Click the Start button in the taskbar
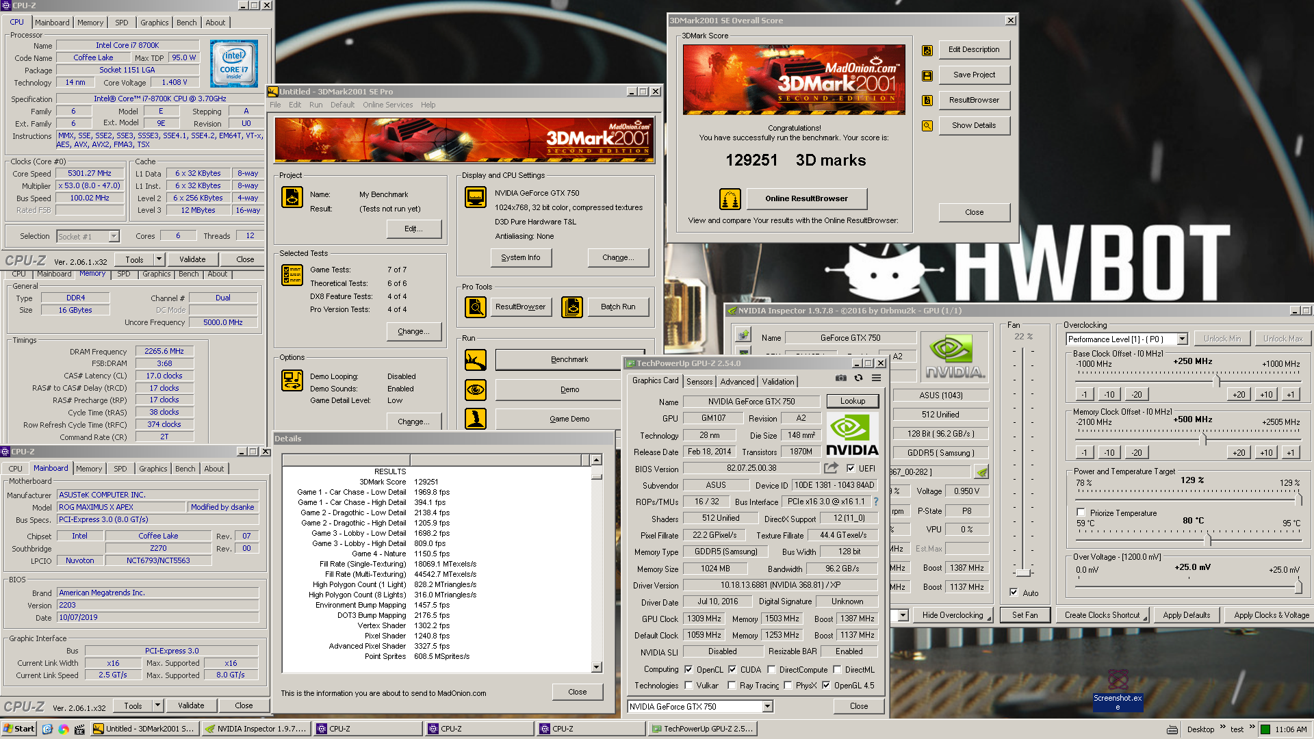Screen dimensions: 1314x739 pos(18,729)
